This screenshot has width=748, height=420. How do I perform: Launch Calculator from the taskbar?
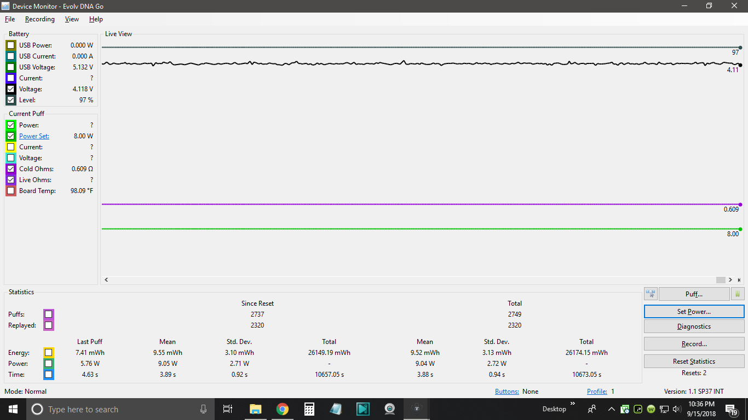point(309,409)
